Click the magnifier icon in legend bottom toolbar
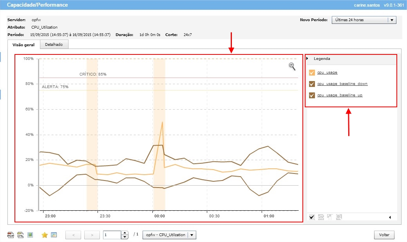This screenshot has width=407, height=242. tap(338, 217)
